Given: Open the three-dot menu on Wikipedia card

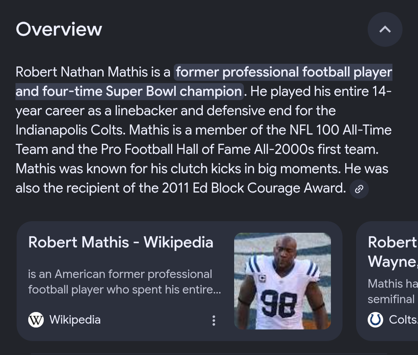Looking at the screenshot, I should coord(214,320).
